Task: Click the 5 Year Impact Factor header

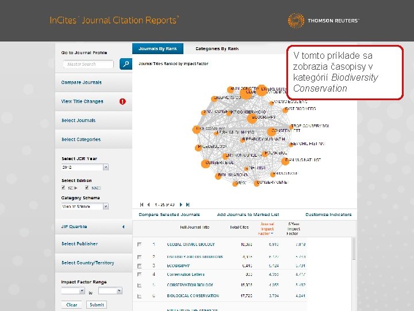Action: pos(293,229)
